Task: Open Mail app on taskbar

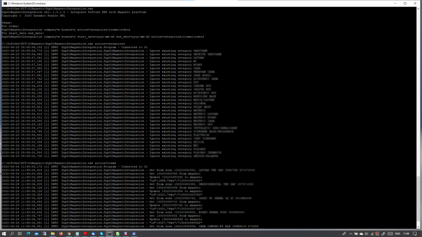Action: click(x=36, y=234)
